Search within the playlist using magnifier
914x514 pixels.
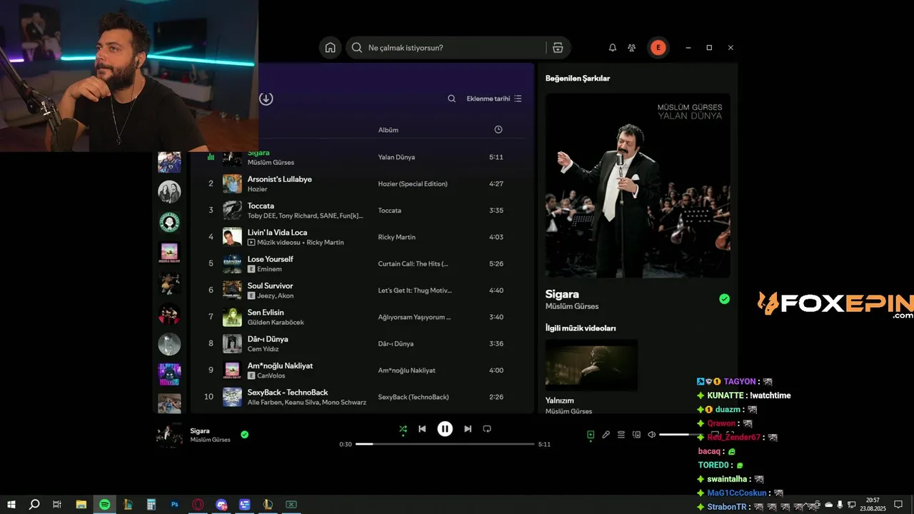click(x=451, y=99)
